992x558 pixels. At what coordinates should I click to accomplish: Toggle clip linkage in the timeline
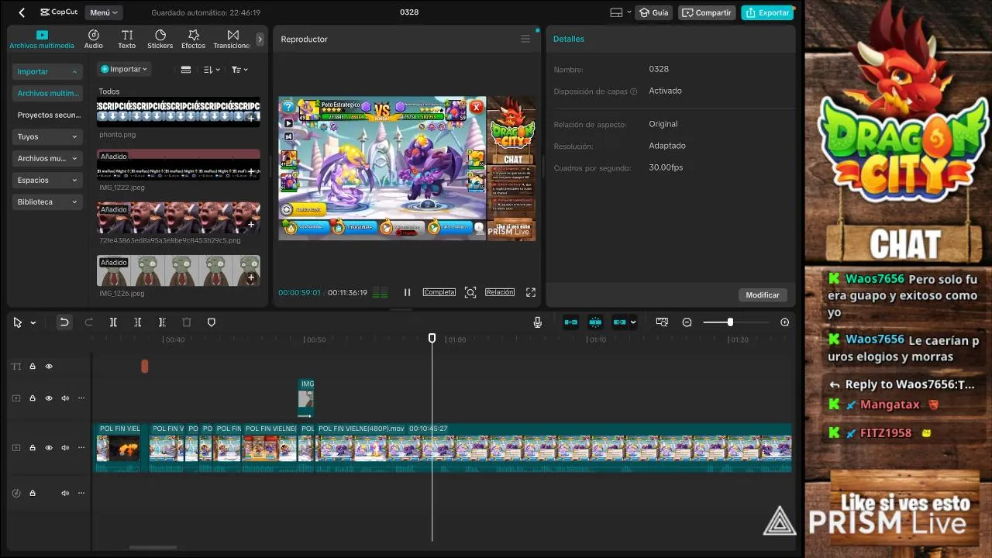tap(619, 322)
